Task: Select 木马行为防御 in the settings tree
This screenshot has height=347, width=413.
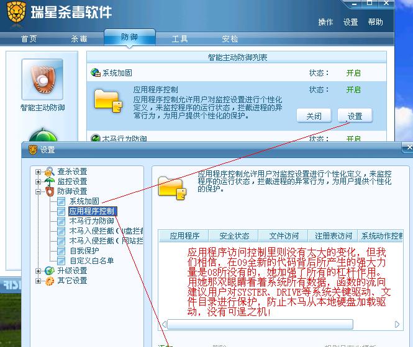Action: click(x=92, y=221)
